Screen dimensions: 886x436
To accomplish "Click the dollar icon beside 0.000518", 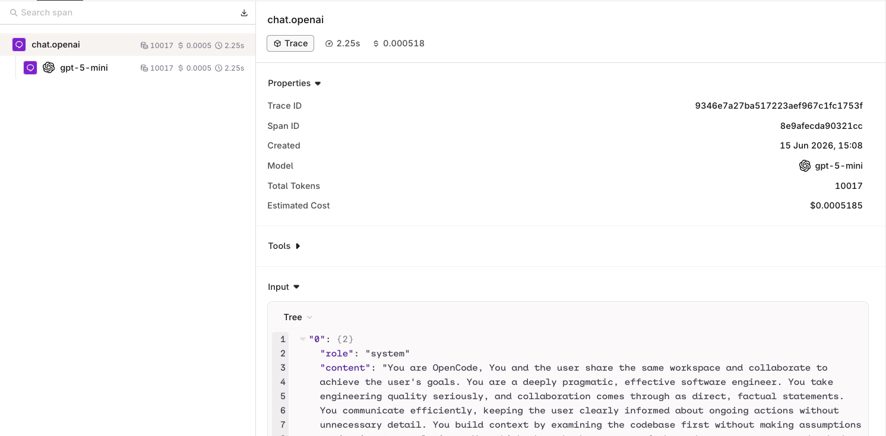I will tap(376, 43).
